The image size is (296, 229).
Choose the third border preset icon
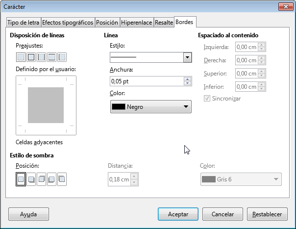click(x=41, y=57)
